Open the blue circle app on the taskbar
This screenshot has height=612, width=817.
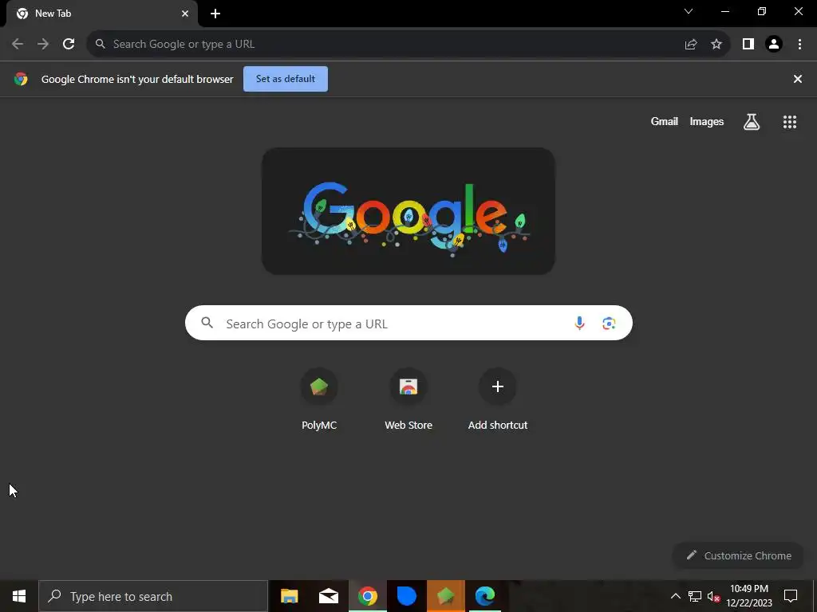click(406, 596)
